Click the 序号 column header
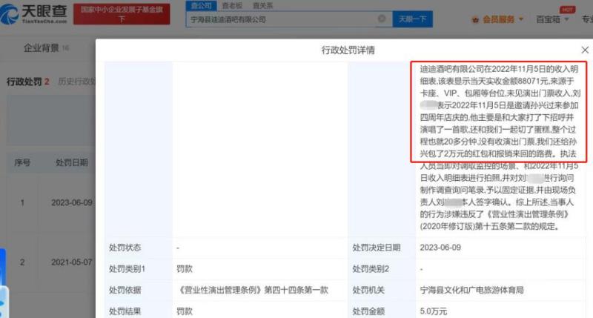The image size is (593, 318). (22, 162)
